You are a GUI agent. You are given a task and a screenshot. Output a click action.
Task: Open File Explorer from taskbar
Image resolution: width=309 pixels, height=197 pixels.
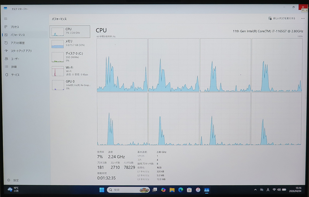[172, 190]
